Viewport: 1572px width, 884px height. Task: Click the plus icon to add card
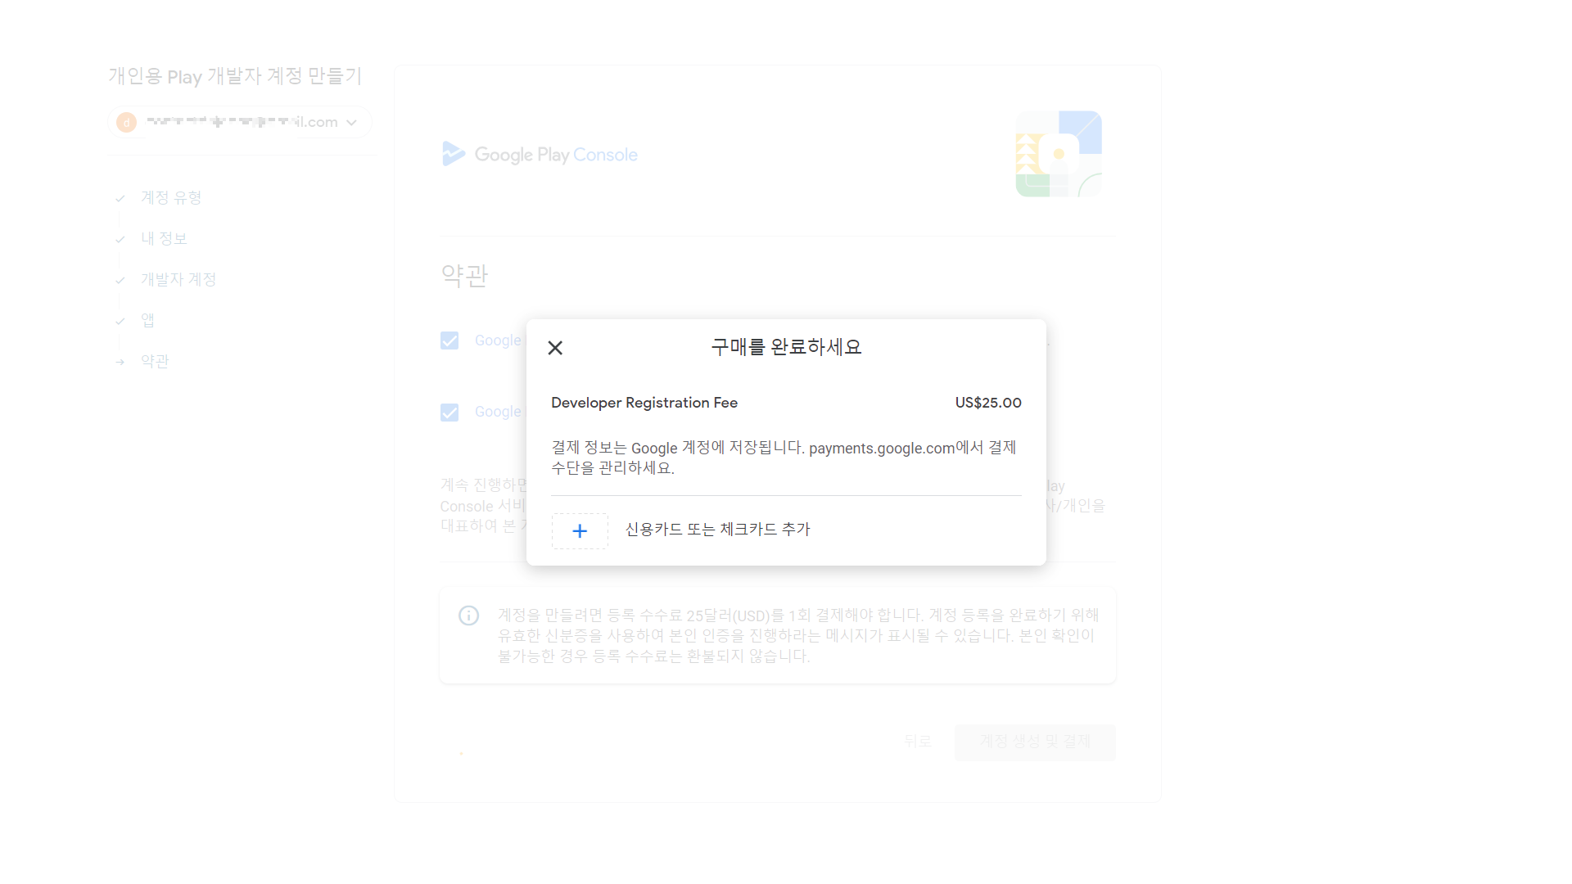point(580,530)
